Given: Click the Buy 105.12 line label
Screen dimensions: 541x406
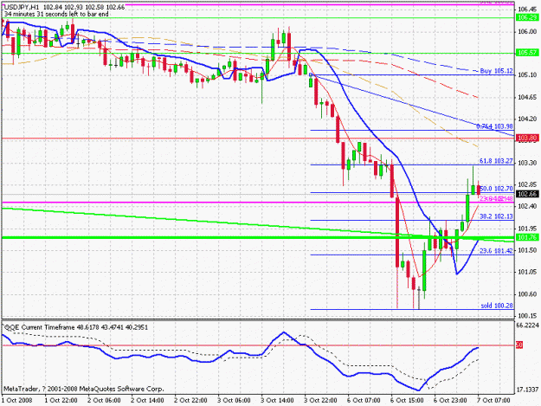Looking at the screenshot, I should tap(496, 71).
